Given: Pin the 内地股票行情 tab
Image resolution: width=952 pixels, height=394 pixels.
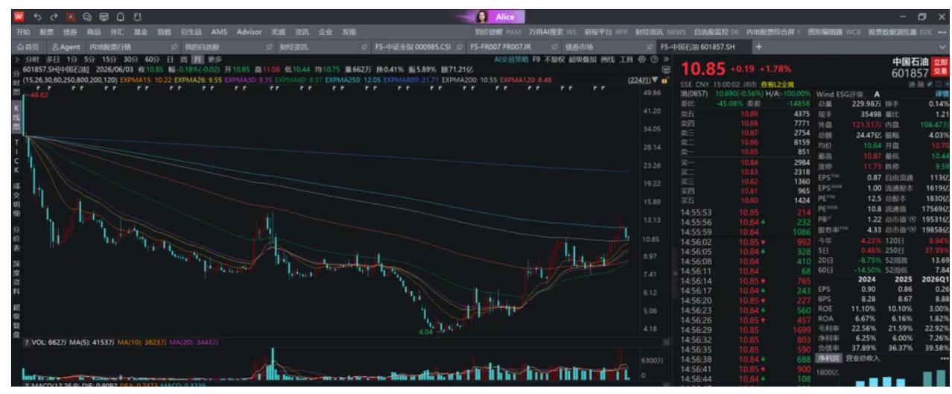Looking at the screenshot, I should [173, 46].
